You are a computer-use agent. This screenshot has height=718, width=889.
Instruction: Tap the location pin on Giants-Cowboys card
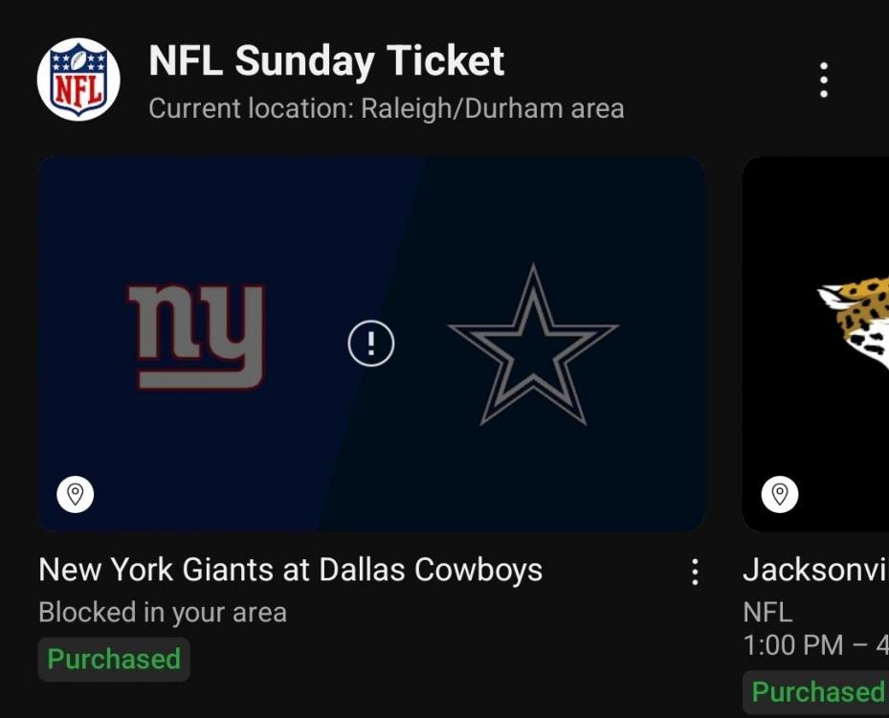[x=76, y=494]
